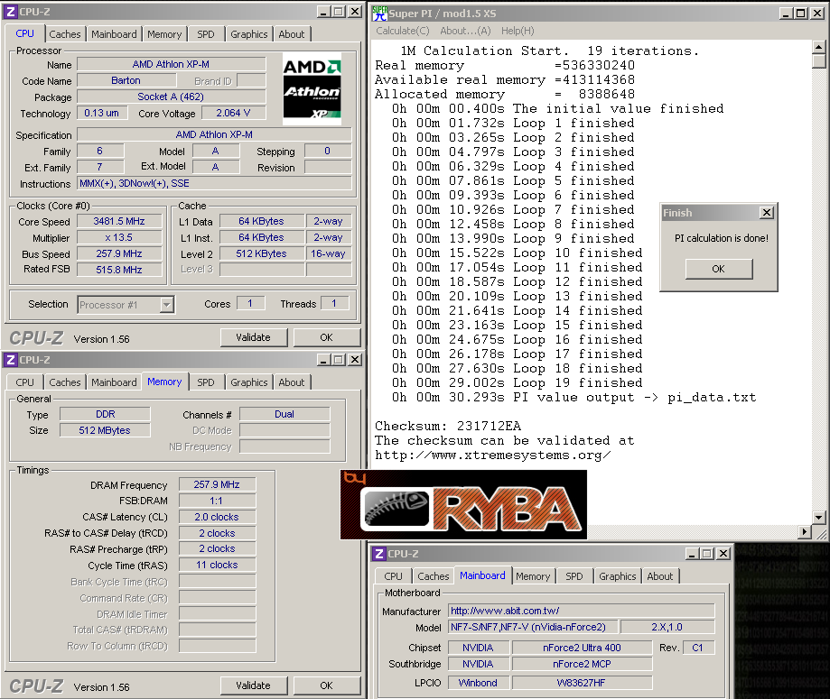This screenshot has width=830, height=699.
Task: Click Super PI vertical scrollbar up arrow
Action: pos(818,48)
